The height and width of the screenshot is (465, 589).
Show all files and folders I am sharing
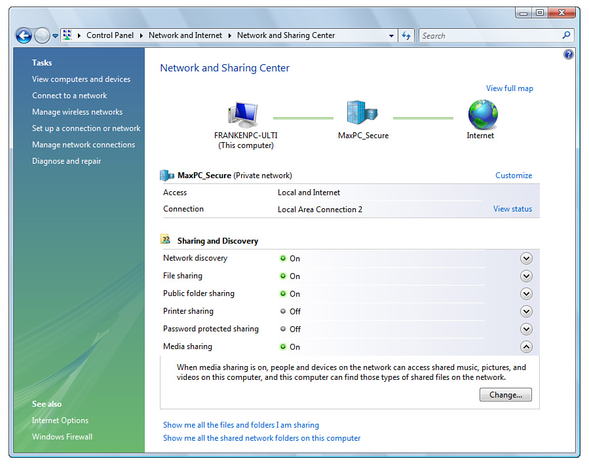pyautogui.click(x=241, y=425)
